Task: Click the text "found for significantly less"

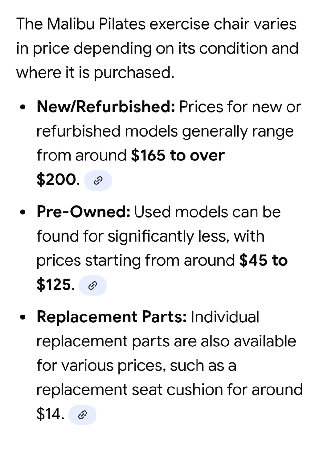Action: [x=133, y=236]
